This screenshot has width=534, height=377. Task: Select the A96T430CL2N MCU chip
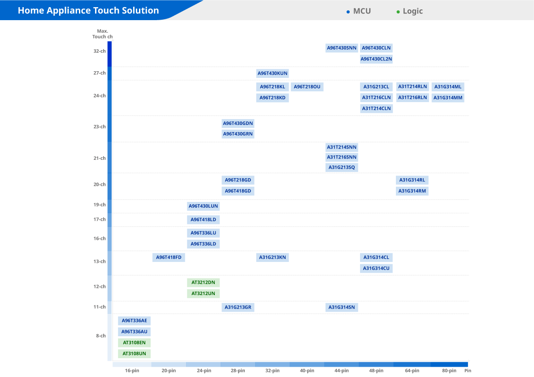pos(376,59)
